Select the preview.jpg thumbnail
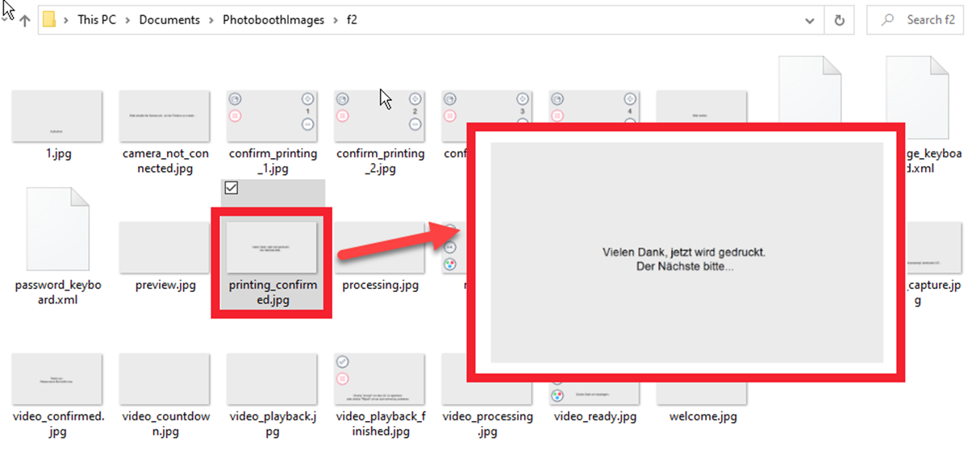Viewport: 968px width, 476px height. tap(165, 247)
